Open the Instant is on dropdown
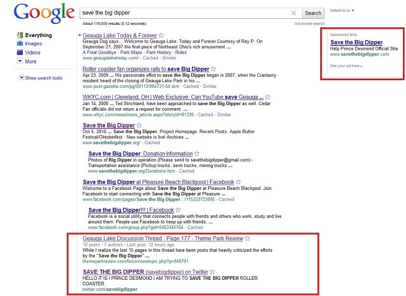 click(342, 11)
